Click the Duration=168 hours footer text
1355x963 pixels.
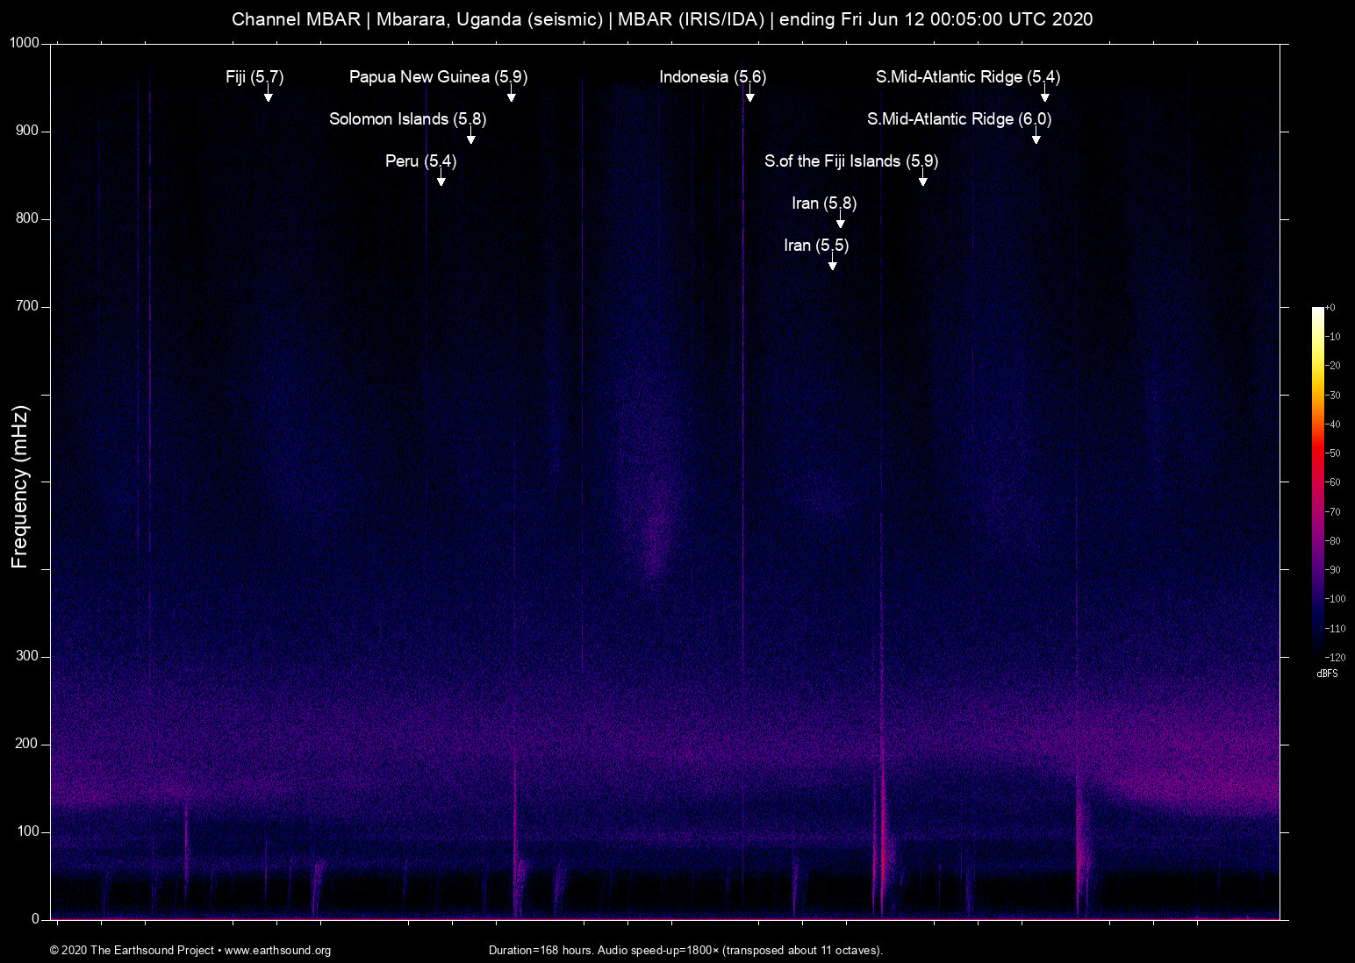(x=685, y=951)
